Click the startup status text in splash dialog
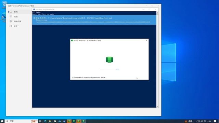219x123 pixels. click(x=89, y=78)
